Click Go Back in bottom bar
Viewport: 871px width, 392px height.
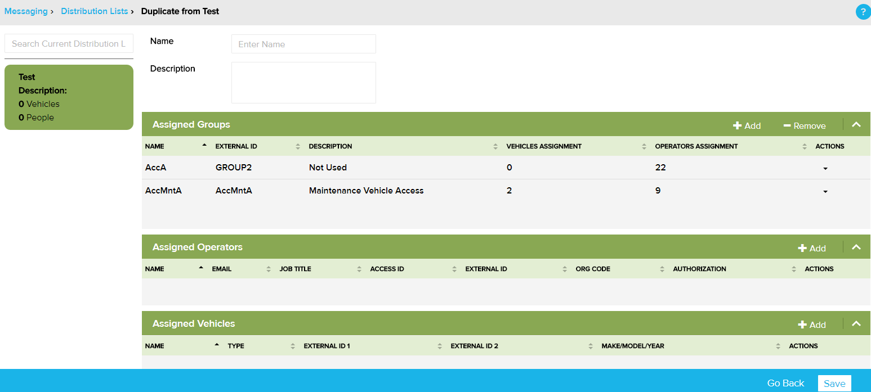coord(785,383)
